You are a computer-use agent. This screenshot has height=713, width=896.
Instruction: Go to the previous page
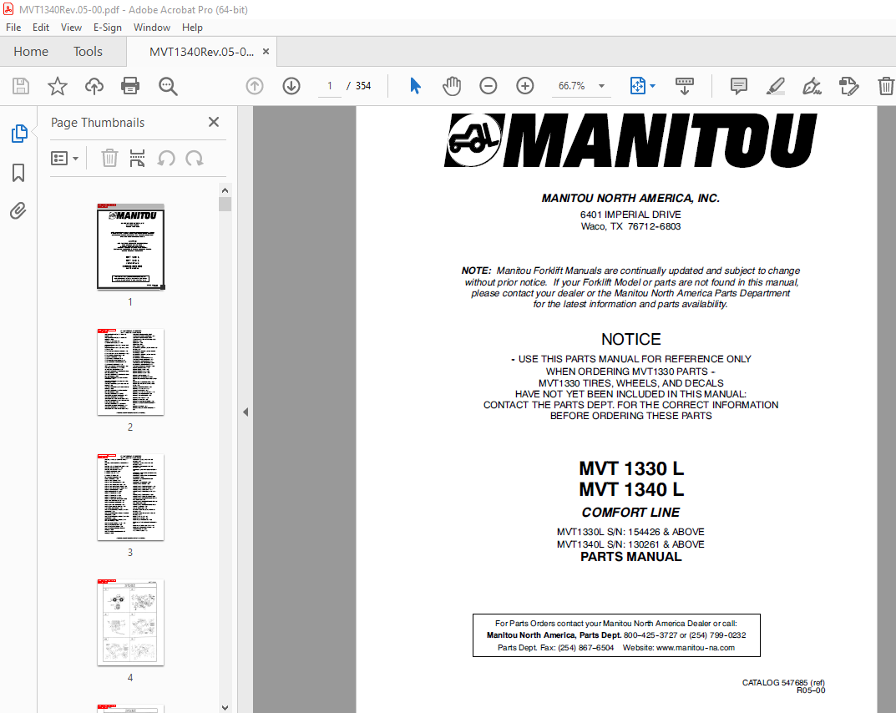pos(255,86)
